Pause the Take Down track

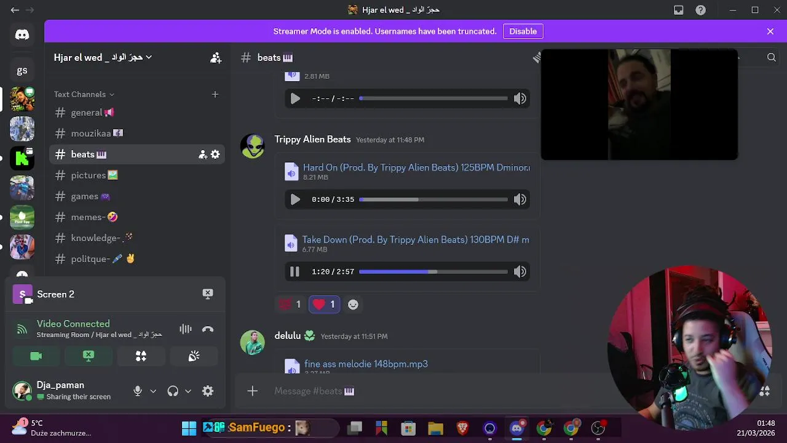click(295, 271)
